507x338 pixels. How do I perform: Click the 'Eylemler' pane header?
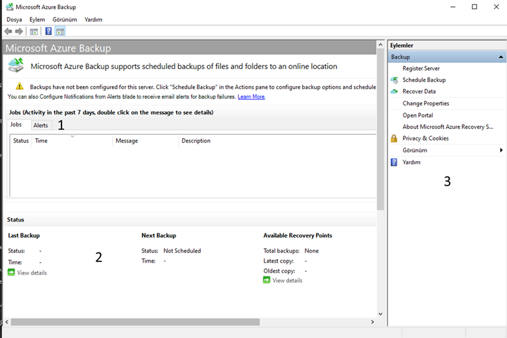(x=402, y=45)
